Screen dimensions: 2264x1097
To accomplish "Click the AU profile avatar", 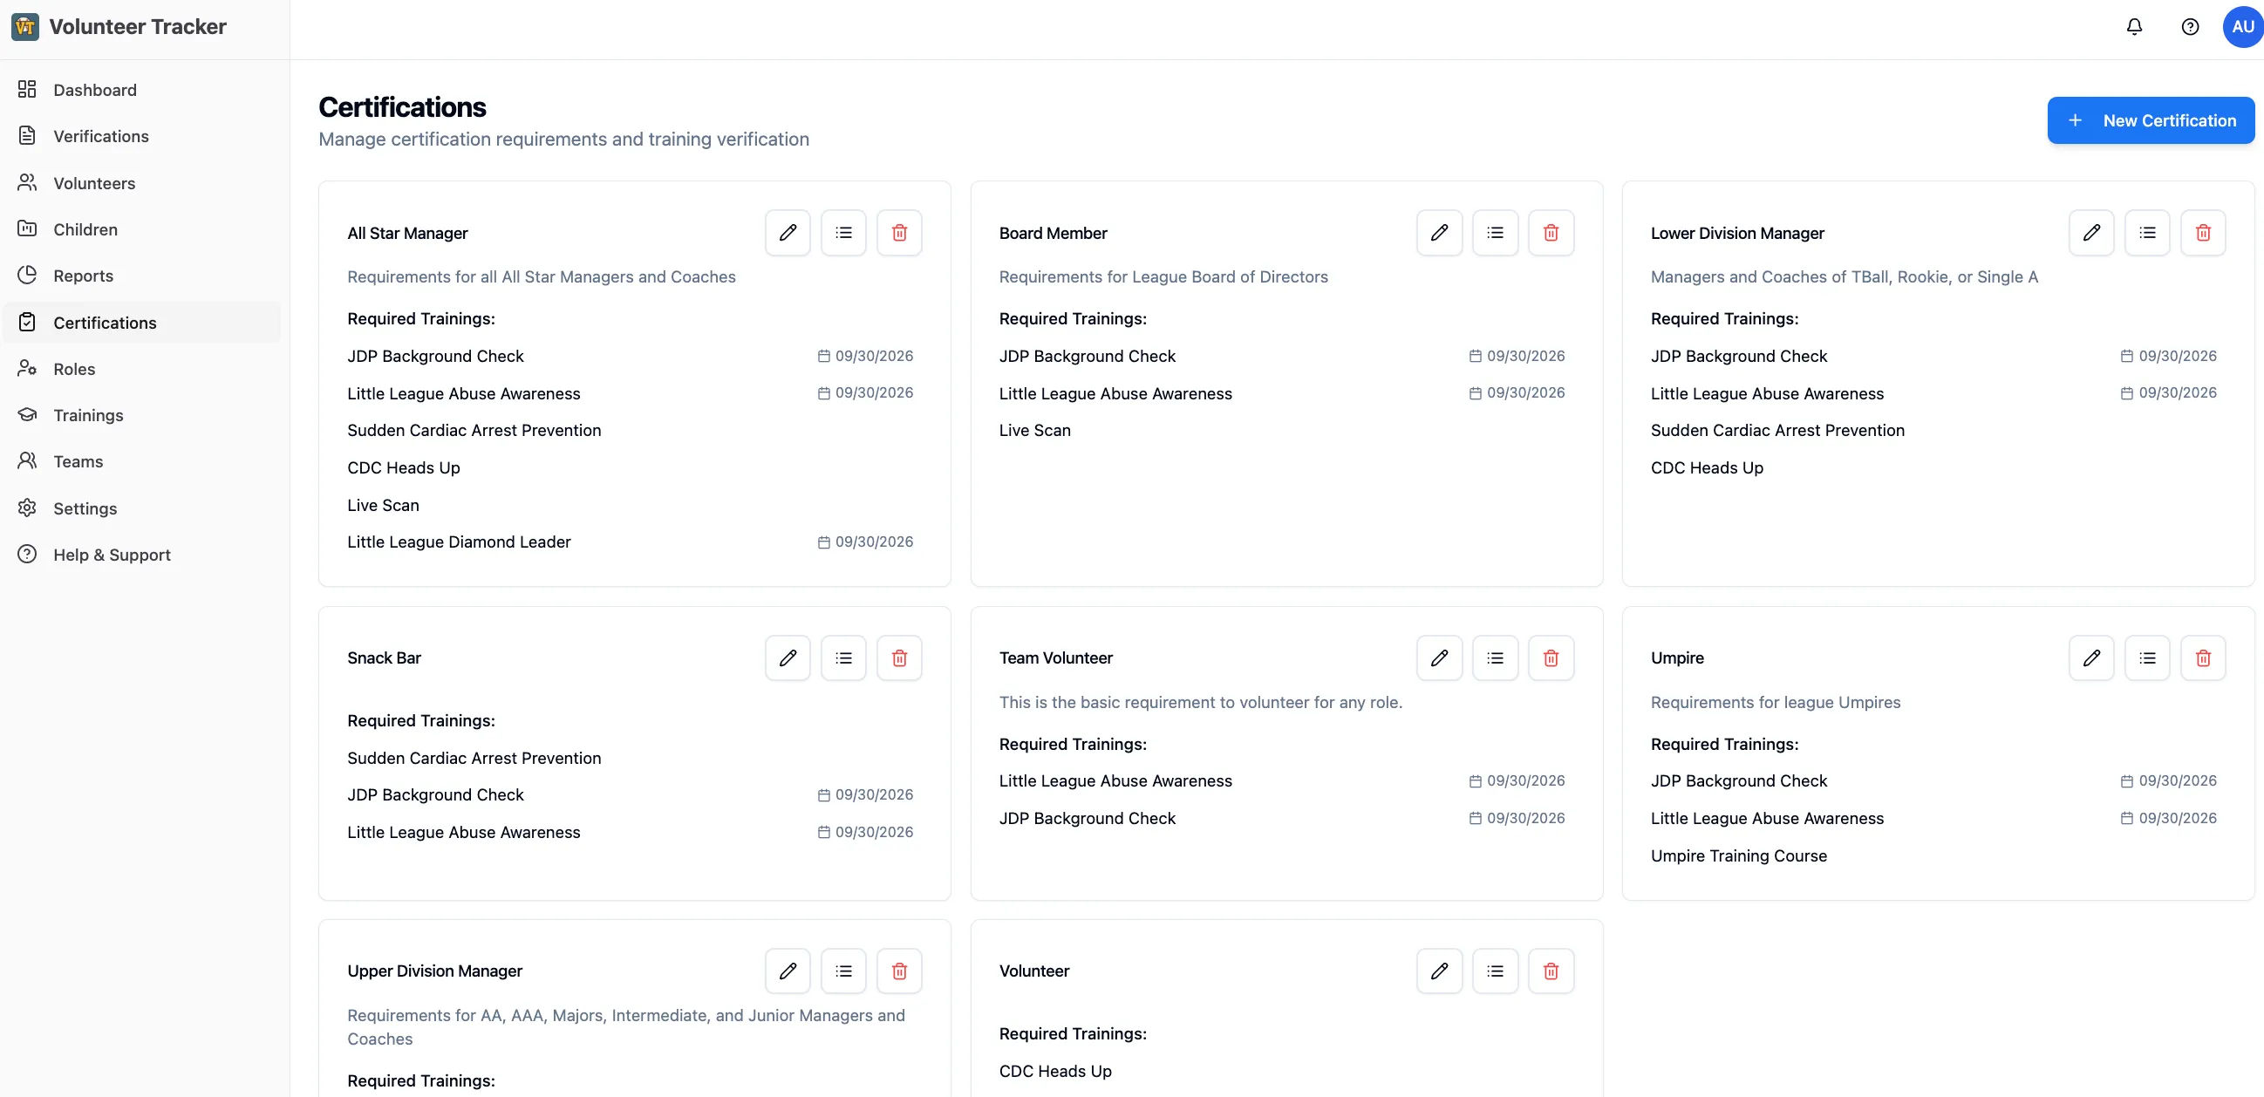I will click(x=2241, y=26).
